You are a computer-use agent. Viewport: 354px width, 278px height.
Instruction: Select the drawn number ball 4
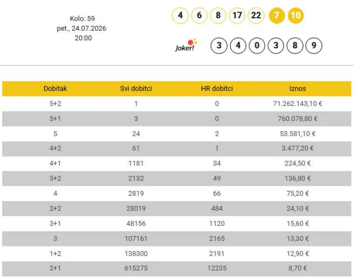[x=180, y=15]
